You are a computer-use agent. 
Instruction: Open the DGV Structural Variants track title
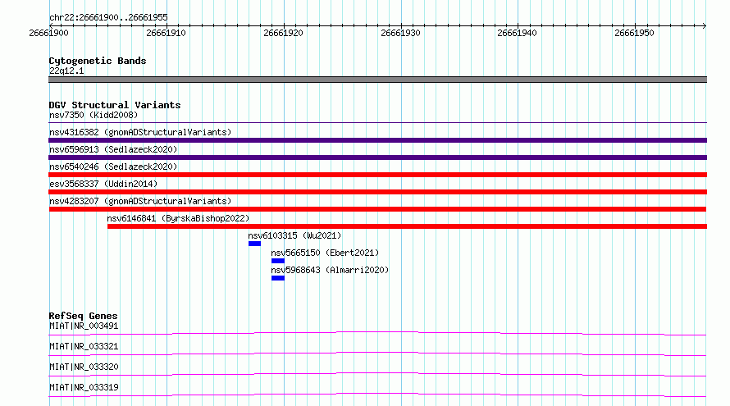115,105
